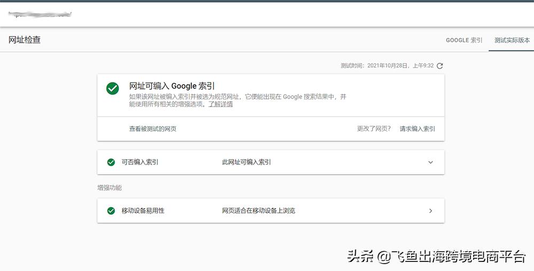Image resolution: width=534 pixels, height=271 pixels.
Task: Click the 增强功能 section label
Action: [x=109, y=188]
